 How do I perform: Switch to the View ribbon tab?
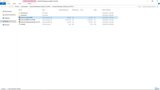20,3
